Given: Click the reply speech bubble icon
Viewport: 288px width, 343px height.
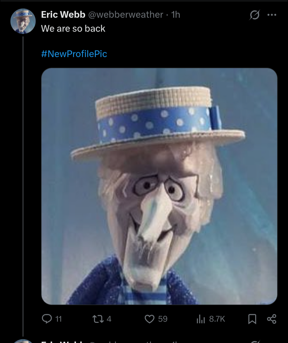Looking at the screenshot, I should pyautogui.click(x=47, y=319).
